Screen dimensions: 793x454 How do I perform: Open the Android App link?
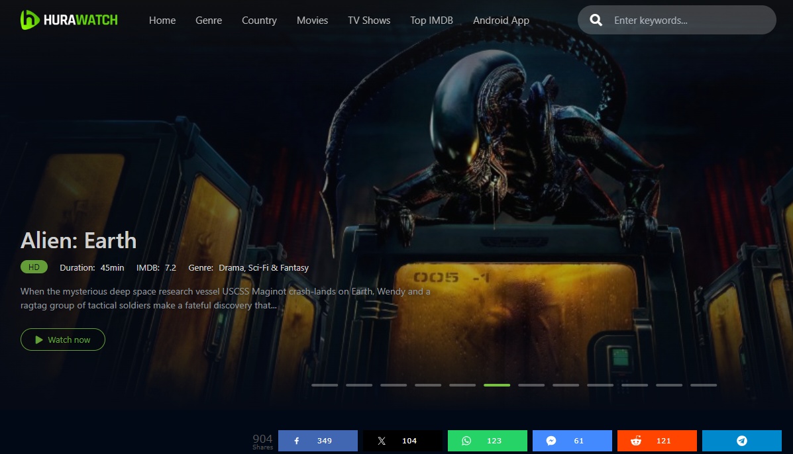(x=501, y=21)
